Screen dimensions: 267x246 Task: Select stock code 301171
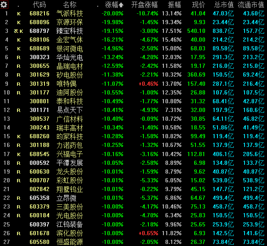[x=40, y=110]
